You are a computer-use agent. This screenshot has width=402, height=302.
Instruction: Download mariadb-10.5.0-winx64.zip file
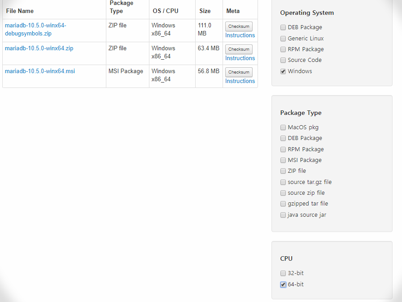pyautogui.click(x=39, y=48)
